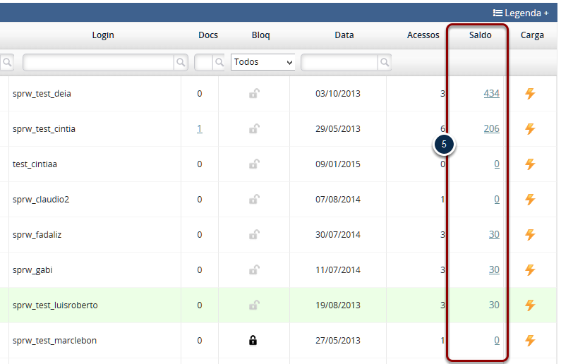The image size is (561, 364).
Task: Click the Login filter text field
Action: click(99, 63)
